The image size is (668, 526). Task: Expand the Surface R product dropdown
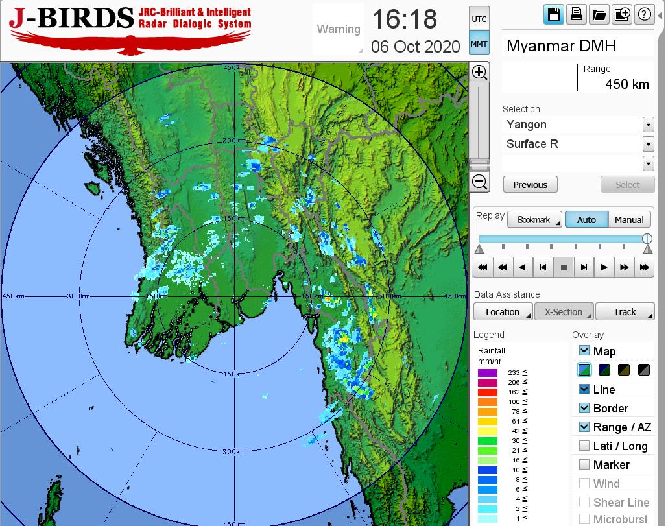pyautogui.click(x=648, y=144)
